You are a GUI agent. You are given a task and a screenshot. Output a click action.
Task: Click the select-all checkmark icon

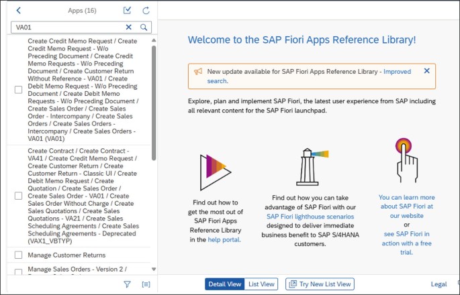click(x=128, y=11)
